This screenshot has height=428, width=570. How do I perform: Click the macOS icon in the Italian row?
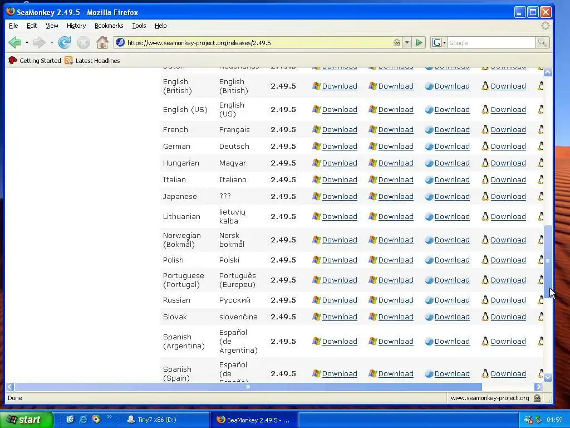pyautogui.click(x=429, y=179)
